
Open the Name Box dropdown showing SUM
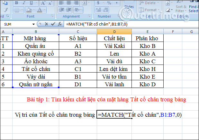[33, 24]
